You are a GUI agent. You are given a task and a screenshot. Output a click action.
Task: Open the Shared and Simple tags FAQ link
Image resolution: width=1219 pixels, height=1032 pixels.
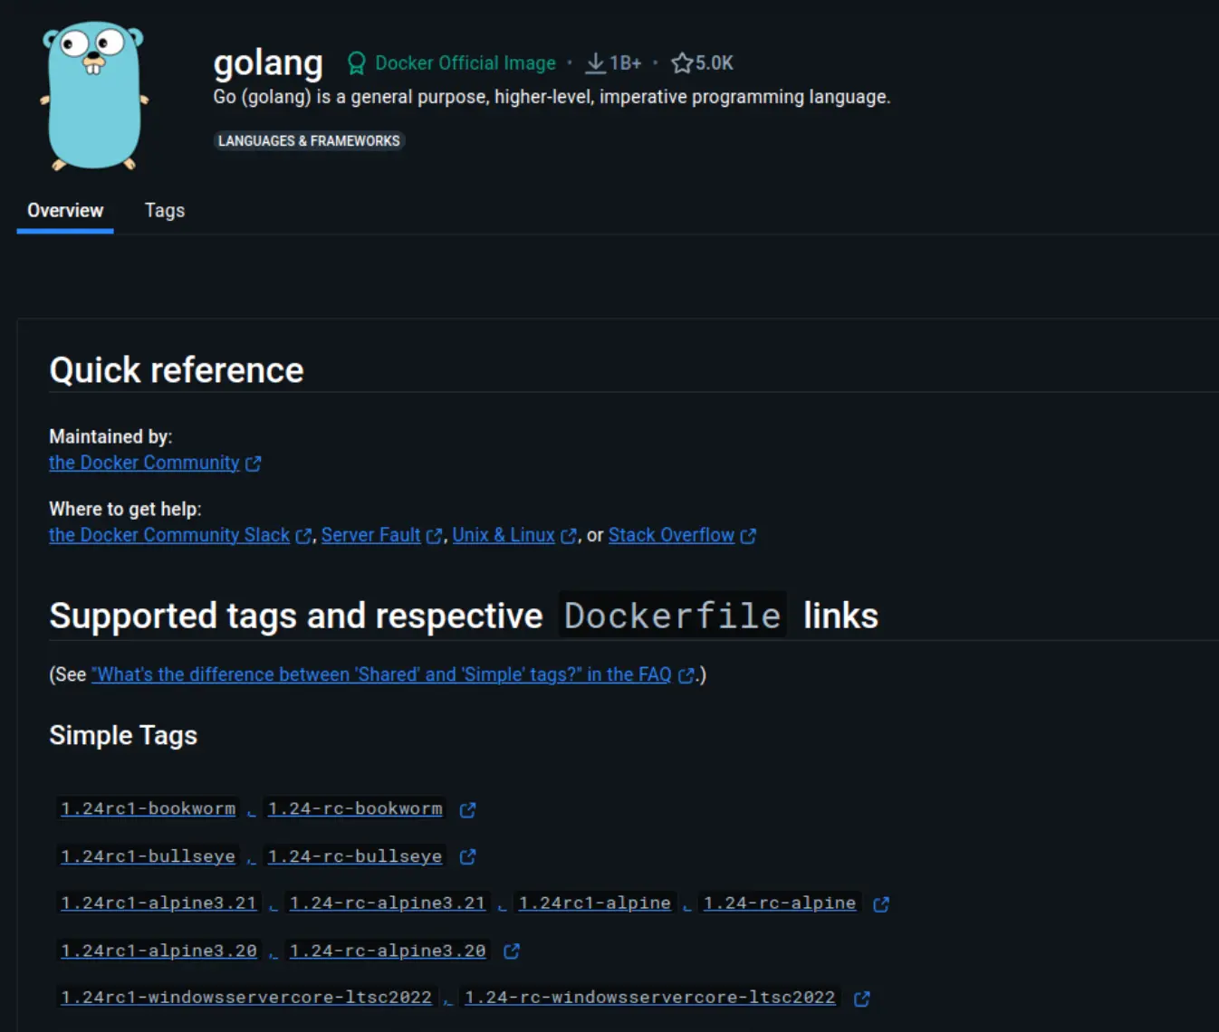381,674
